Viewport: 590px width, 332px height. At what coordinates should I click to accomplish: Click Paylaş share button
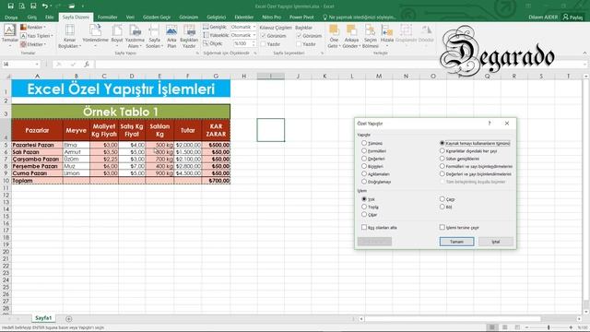(x=572, y=17)
